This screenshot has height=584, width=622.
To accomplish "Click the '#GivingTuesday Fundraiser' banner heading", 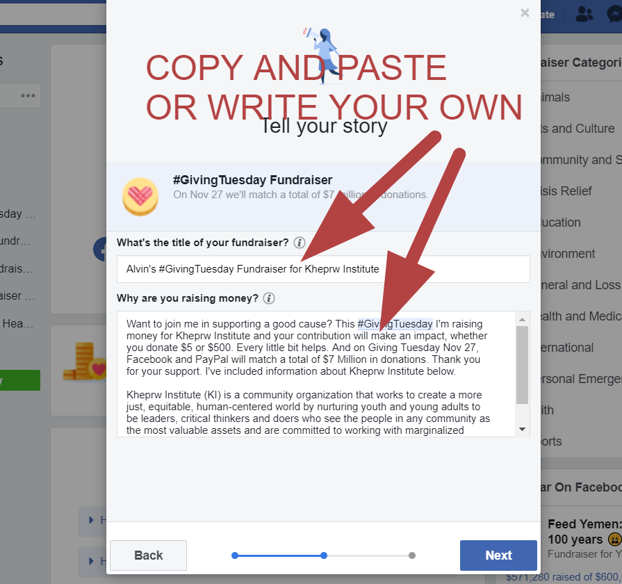I will 253,181.
